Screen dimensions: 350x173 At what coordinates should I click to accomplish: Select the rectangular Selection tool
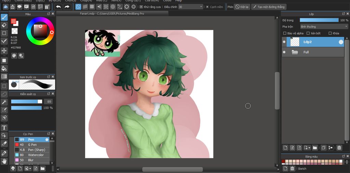click(4, 86)
